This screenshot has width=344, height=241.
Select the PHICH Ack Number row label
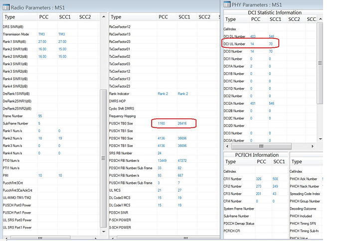click(304, 179)
